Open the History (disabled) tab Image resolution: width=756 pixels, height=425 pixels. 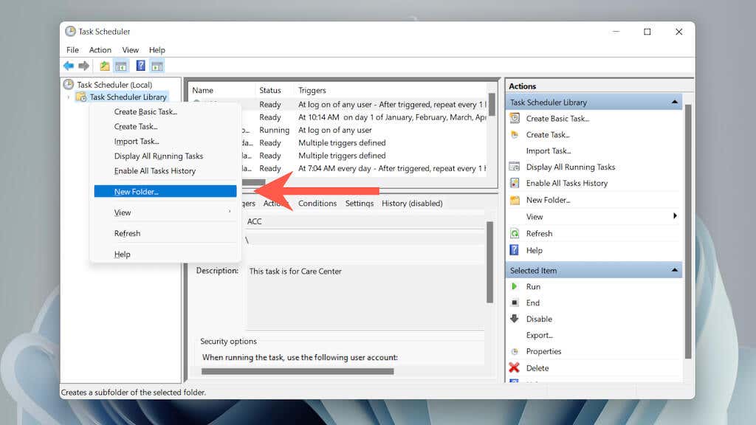click(x=412, y=204)
